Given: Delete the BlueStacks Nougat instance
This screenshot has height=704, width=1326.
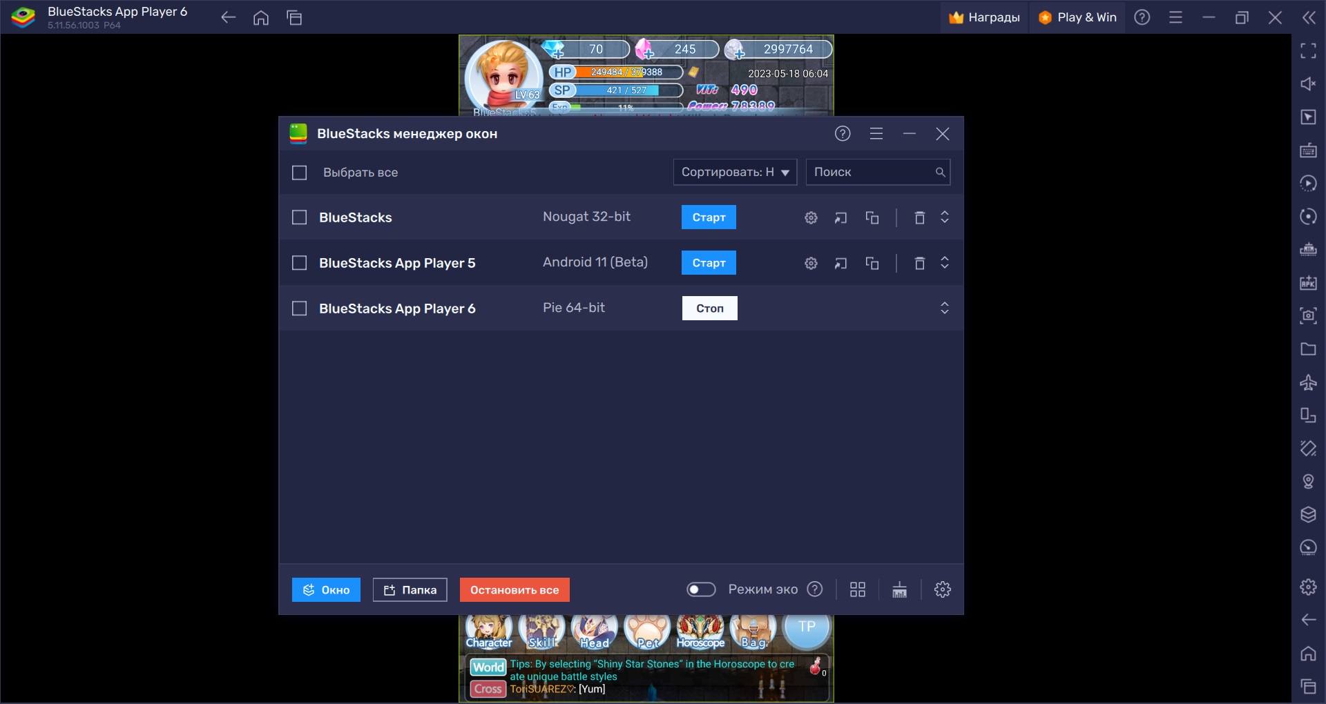Looking at the screenshot, I should pos(919,217).
